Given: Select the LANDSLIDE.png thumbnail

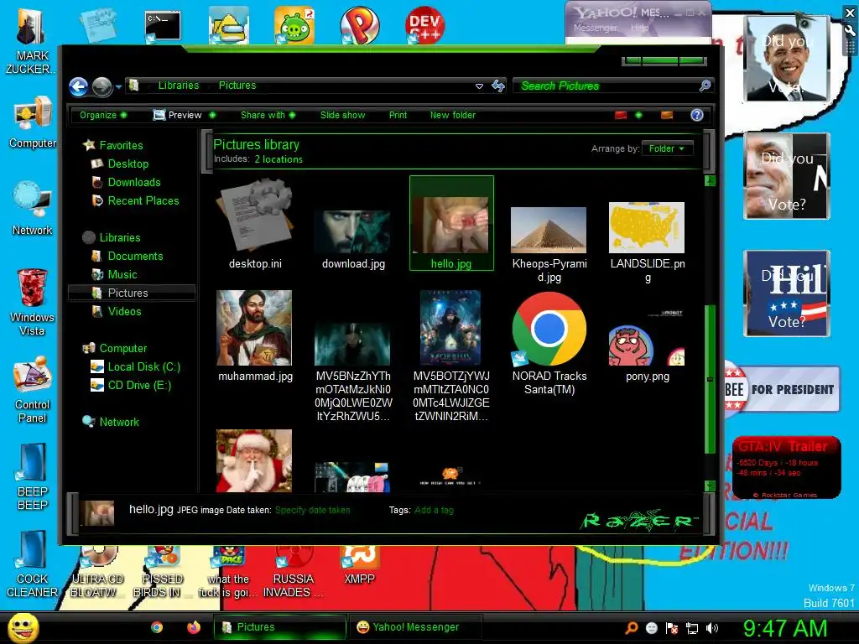Looking at the screenshot, I should pos(647,227).
